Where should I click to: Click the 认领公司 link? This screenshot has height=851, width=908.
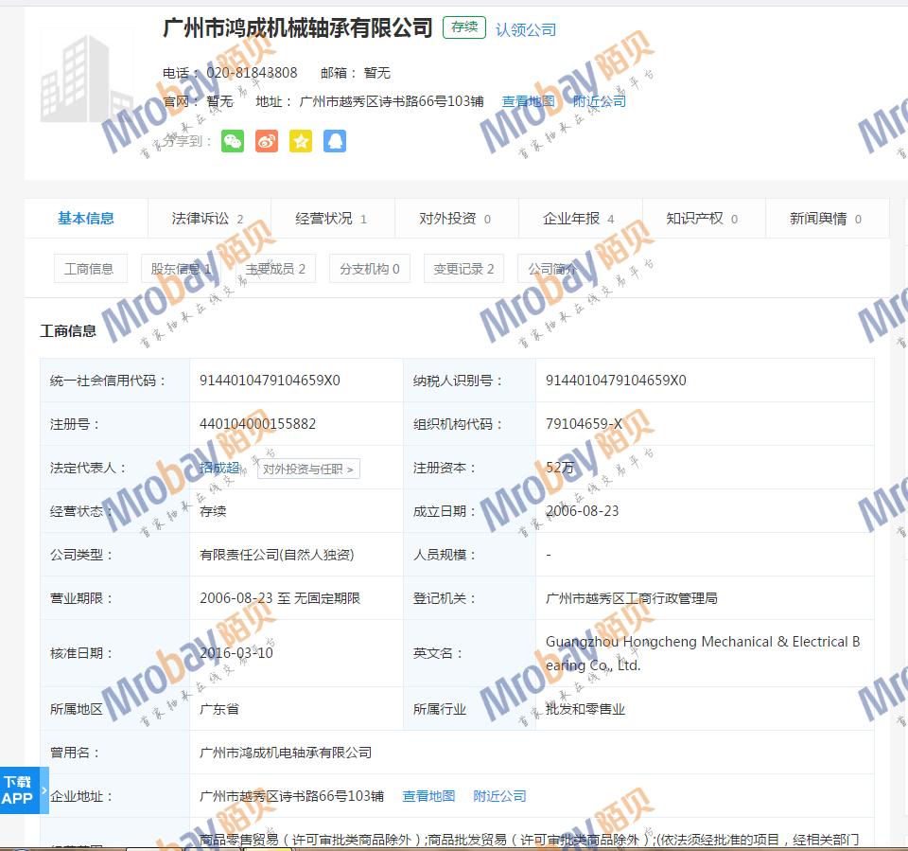526,29
